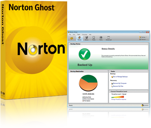This screenshot has height=128, width=151.
Task: Close the Norton Ghost window
Action: (148, 32)
